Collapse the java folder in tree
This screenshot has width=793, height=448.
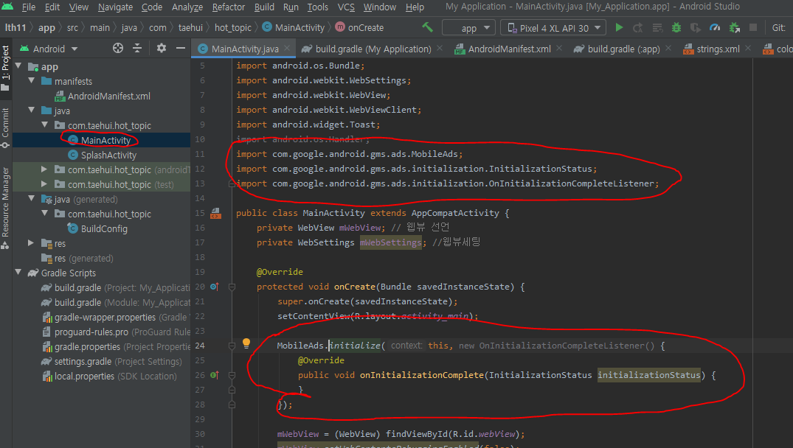pyautogui.click(x=32, y=110)
